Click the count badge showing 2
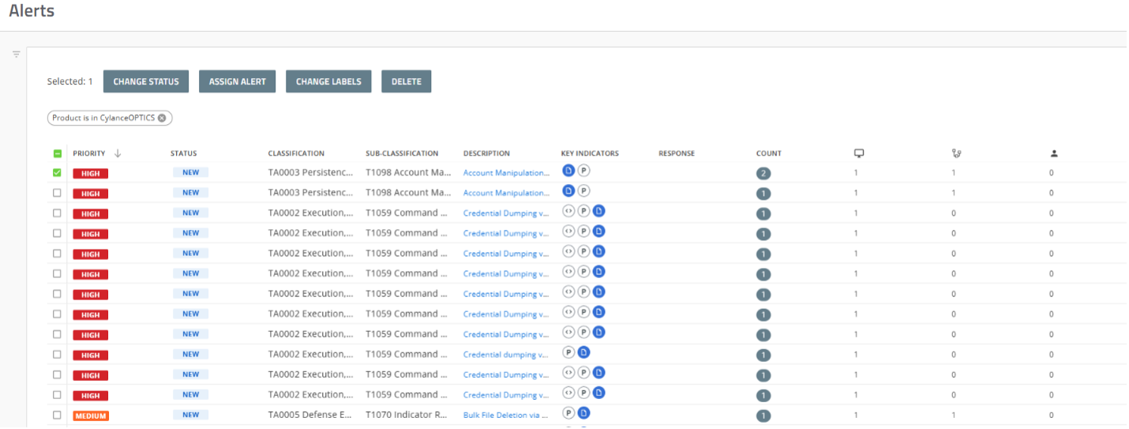 763,173
